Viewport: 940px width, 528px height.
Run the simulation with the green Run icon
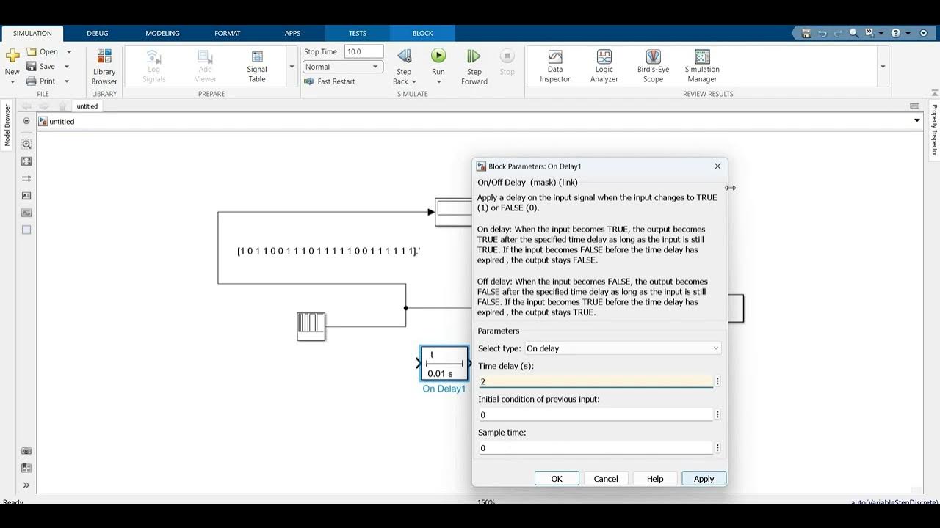(438, 56)
